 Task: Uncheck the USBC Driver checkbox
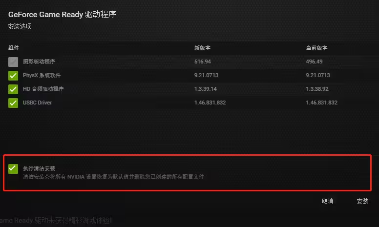[x=13, y=103]
